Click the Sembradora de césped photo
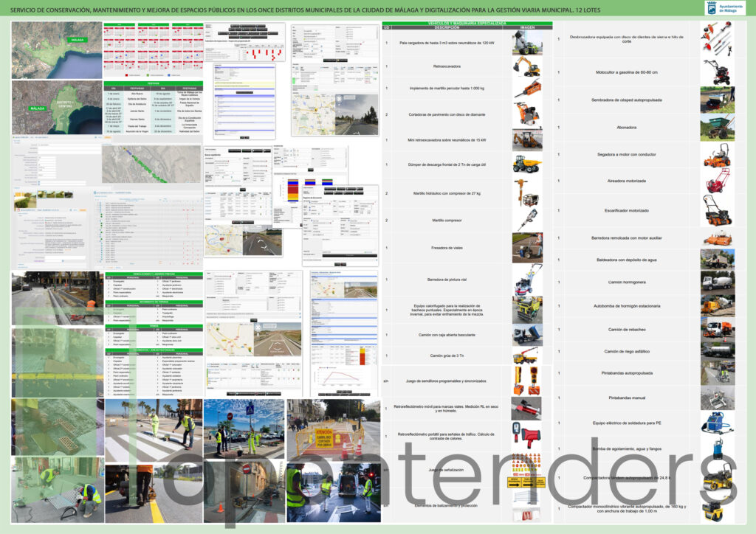 [x=718, y=100]
